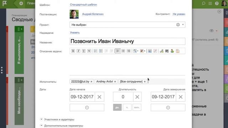The height and width of the screenshot is (128, 228).
Task: Clear the end date value
Action: (x=181, y=97)
